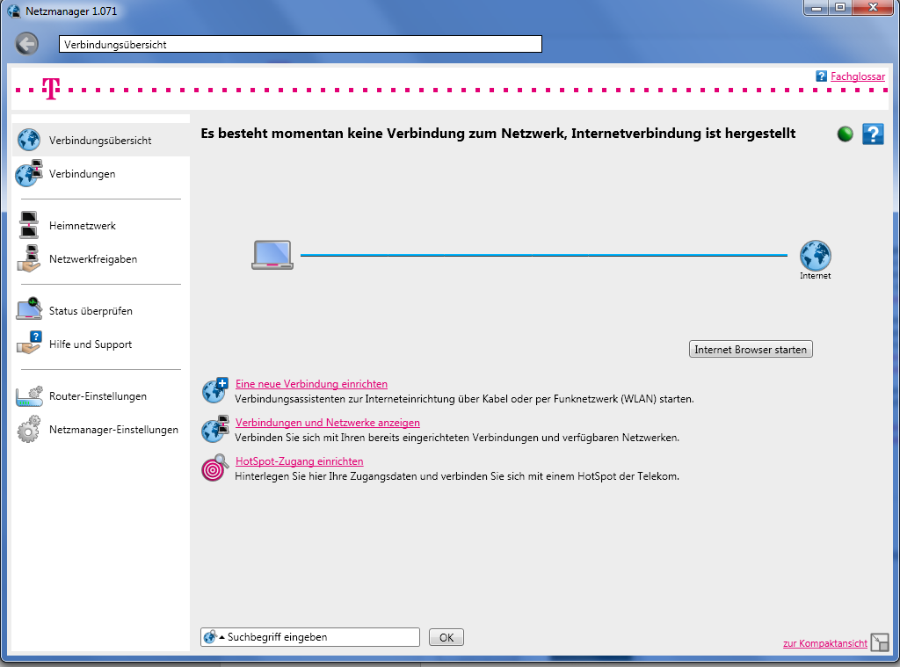This screenshot has width=900, height=667.
Task: Maximize the Netzmanager window
Action: click(840, 7)
